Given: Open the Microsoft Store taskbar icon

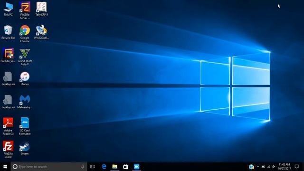Looking at the screenshot, I should click(x=125, y=167).
